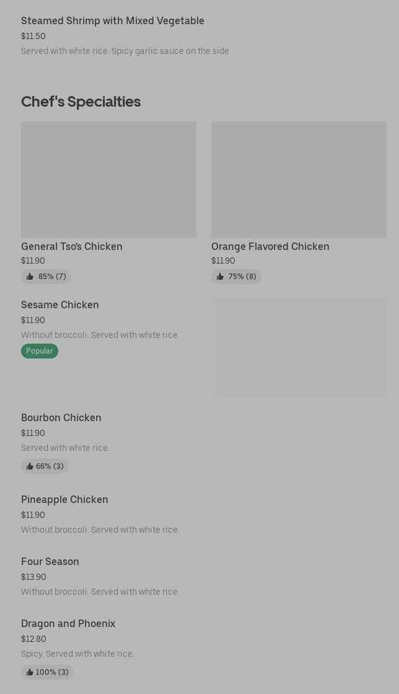Viewport: 399px width, 694px height.
Task: Open Sesame Chicken image thumbnail
Action: [x=300, y=348]
